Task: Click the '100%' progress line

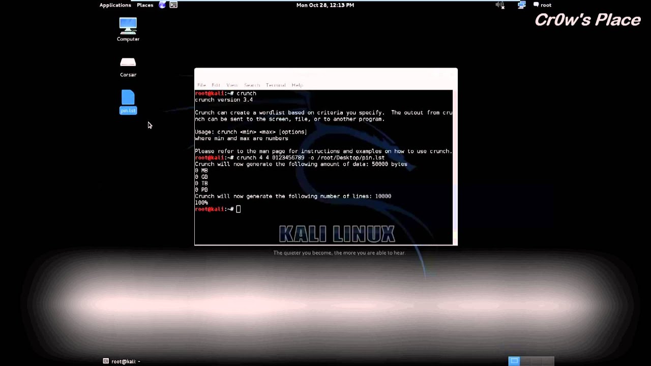Action: (201, 202)
